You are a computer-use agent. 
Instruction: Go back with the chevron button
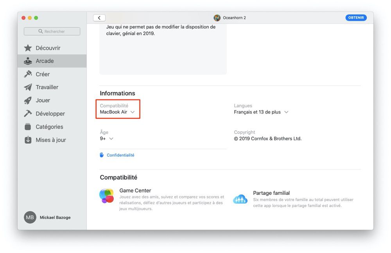99,18
